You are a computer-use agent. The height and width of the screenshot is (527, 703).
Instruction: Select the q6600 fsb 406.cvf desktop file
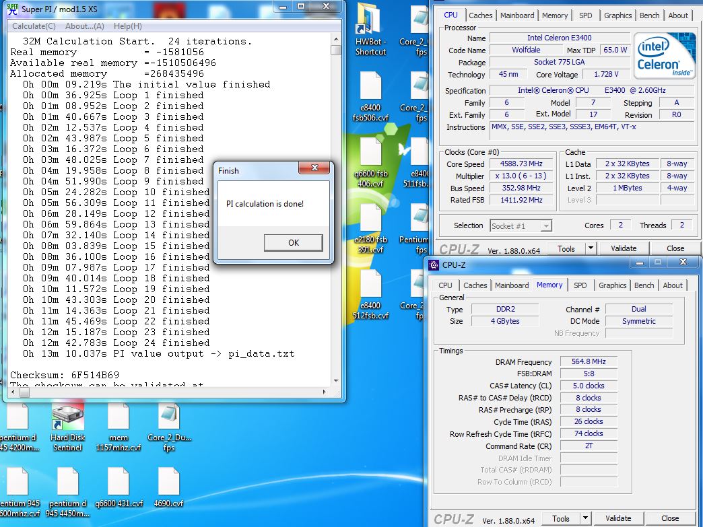click(370, 162)
